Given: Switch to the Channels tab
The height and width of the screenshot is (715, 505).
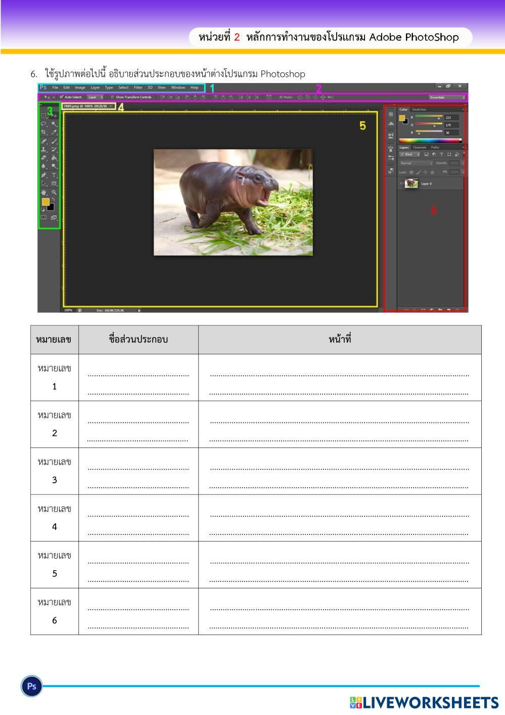Looking at the screenshot, I should [x=420, y=147].
